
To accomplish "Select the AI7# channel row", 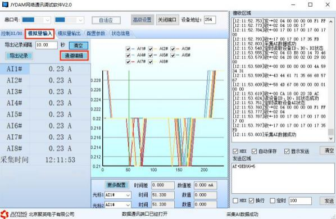I will coord(45,137).
